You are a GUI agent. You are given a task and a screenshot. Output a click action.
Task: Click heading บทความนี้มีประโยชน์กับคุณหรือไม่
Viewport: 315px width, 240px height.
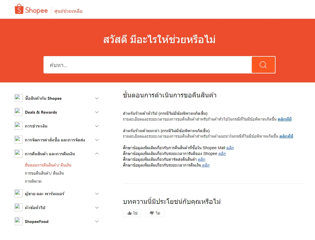click(x=171, y=201)
